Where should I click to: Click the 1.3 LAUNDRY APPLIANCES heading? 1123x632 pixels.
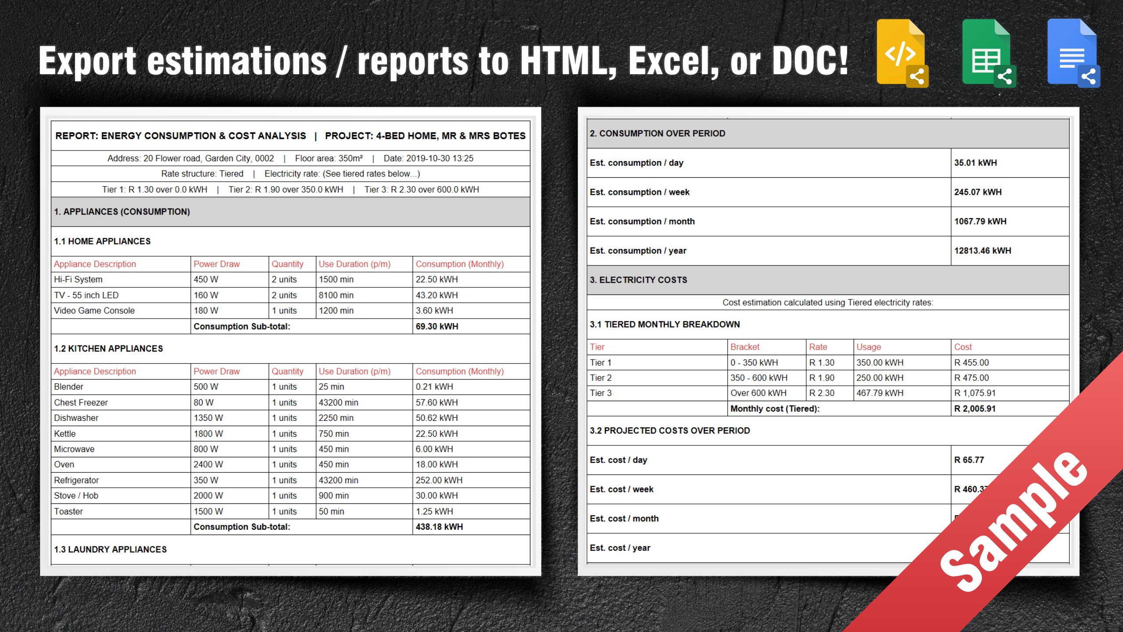click(x=110, y=549)
